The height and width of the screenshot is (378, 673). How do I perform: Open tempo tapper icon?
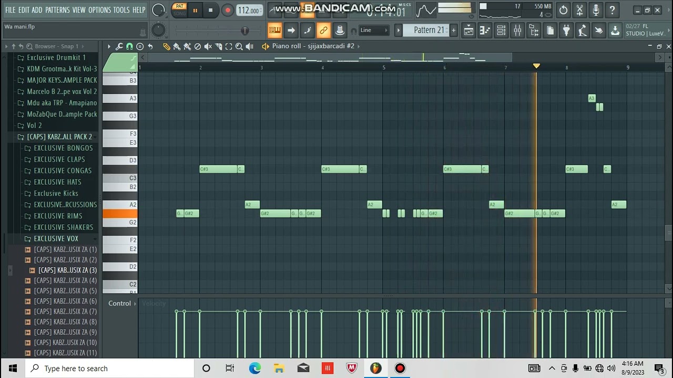click(582, 30)
